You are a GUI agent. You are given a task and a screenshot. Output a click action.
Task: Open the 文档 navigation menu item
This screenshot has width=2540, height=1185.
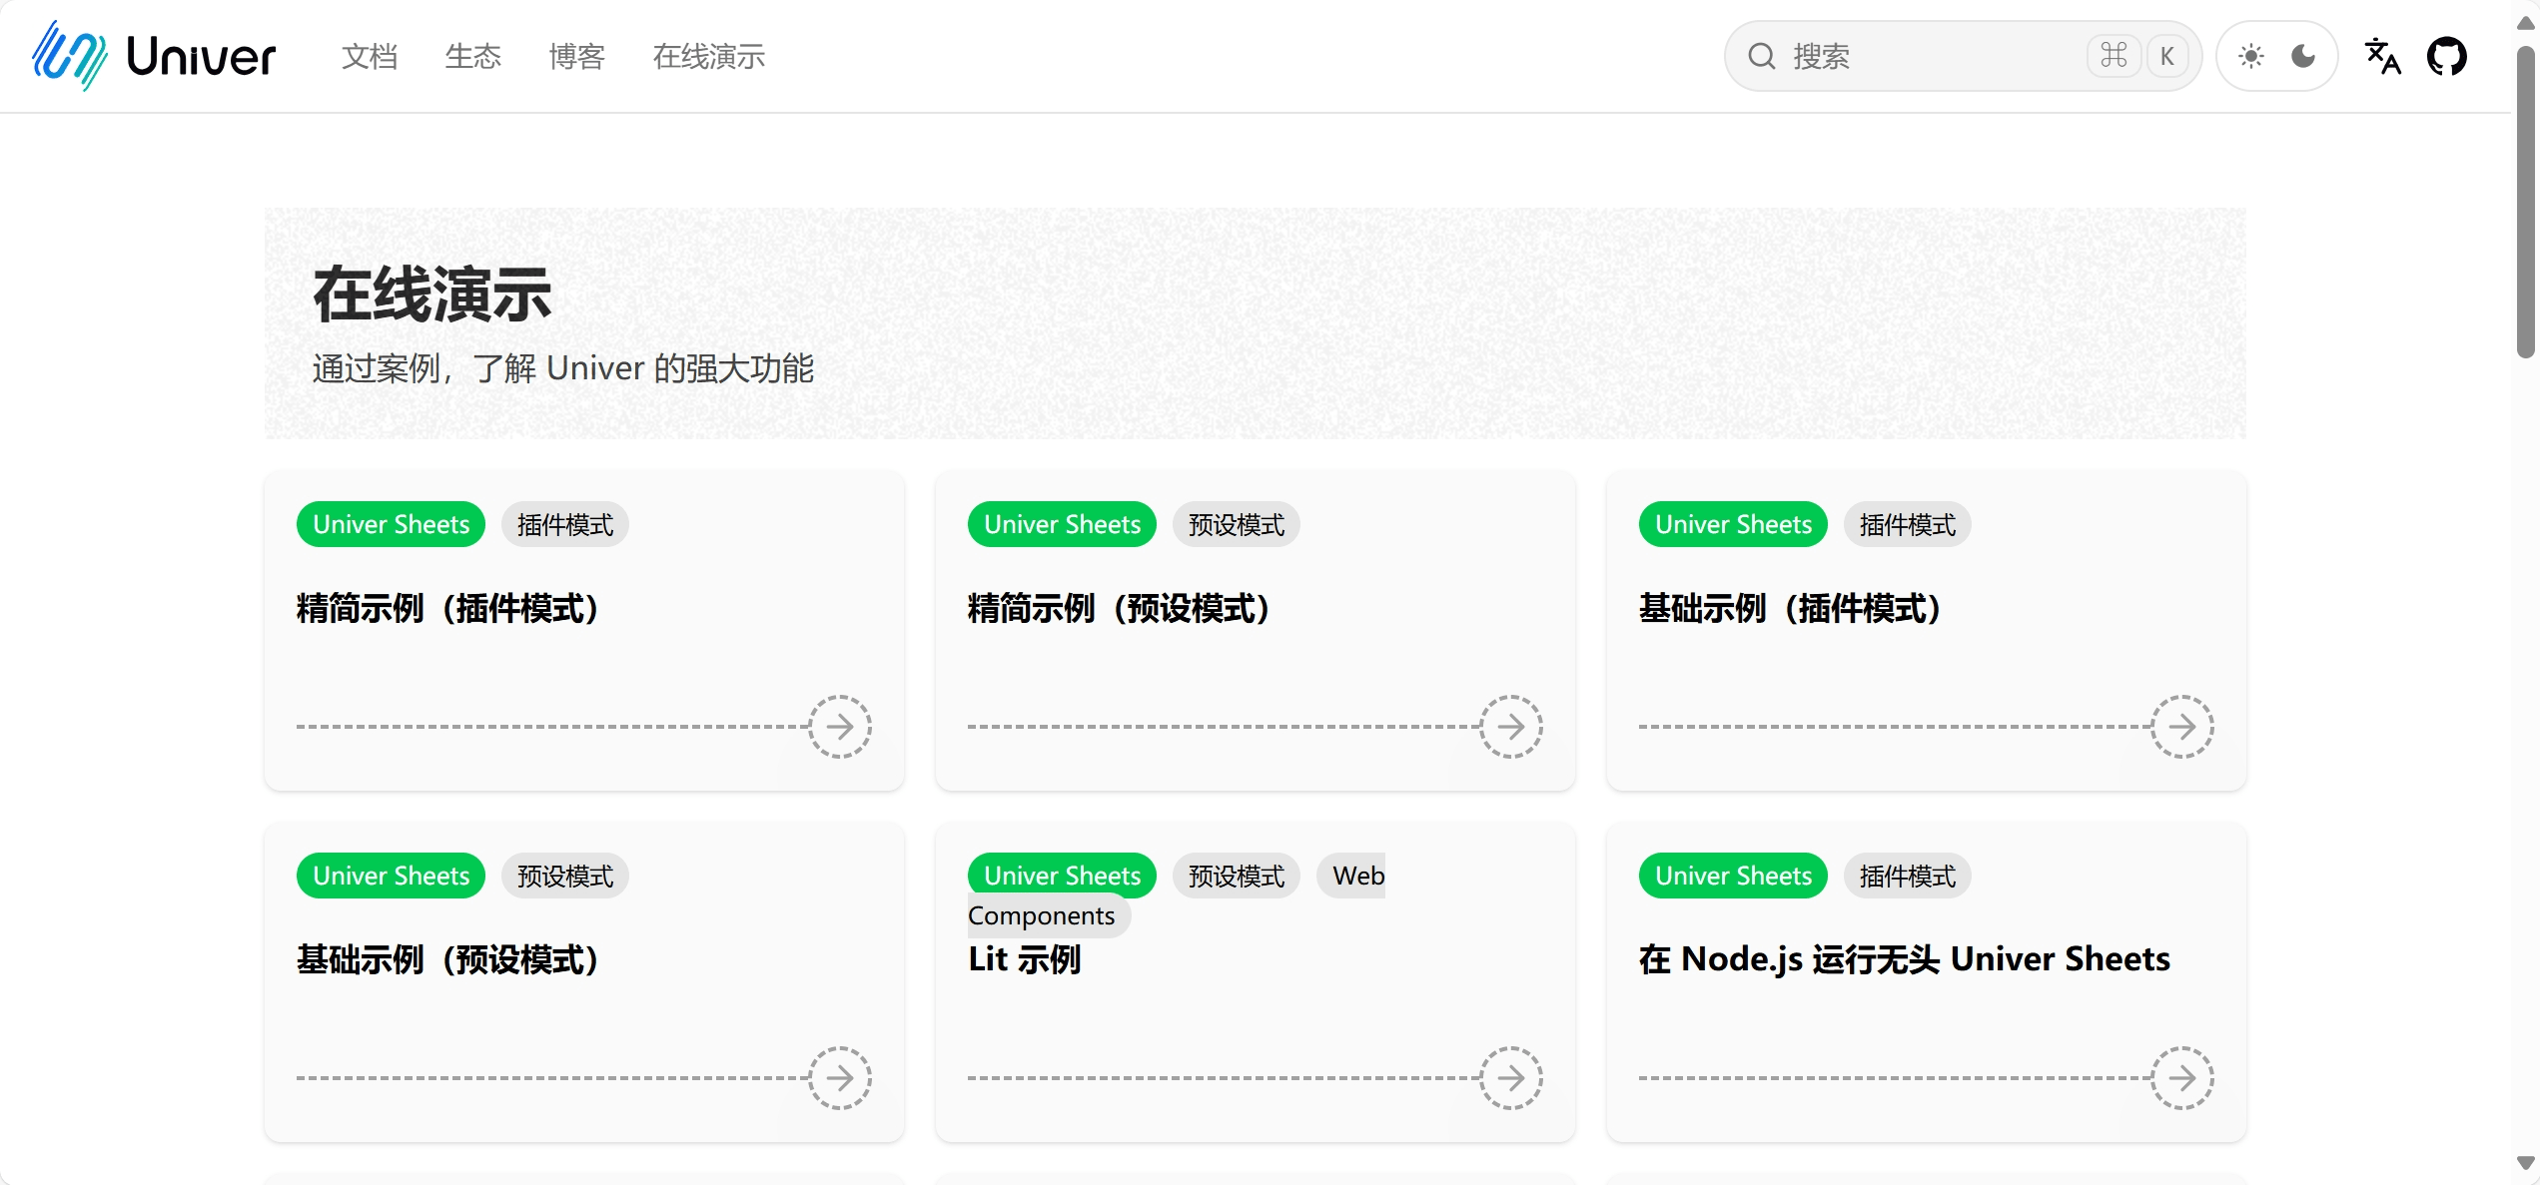[x=370, y=57]
